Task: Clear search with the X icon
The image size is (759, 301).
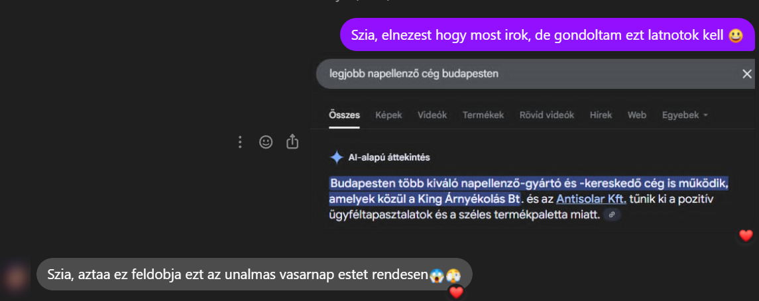Action: (x=747, y=74)
